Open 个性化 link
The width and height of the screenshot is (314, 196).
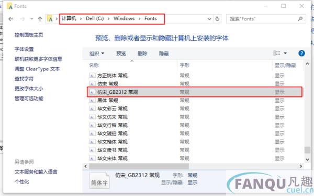(x=21, y=181)
